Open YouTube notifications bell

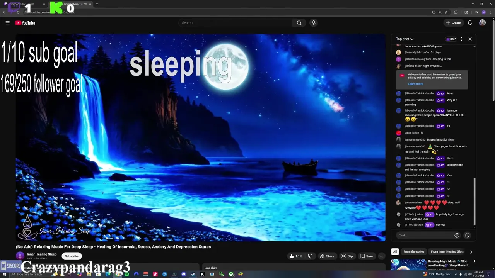470,23
